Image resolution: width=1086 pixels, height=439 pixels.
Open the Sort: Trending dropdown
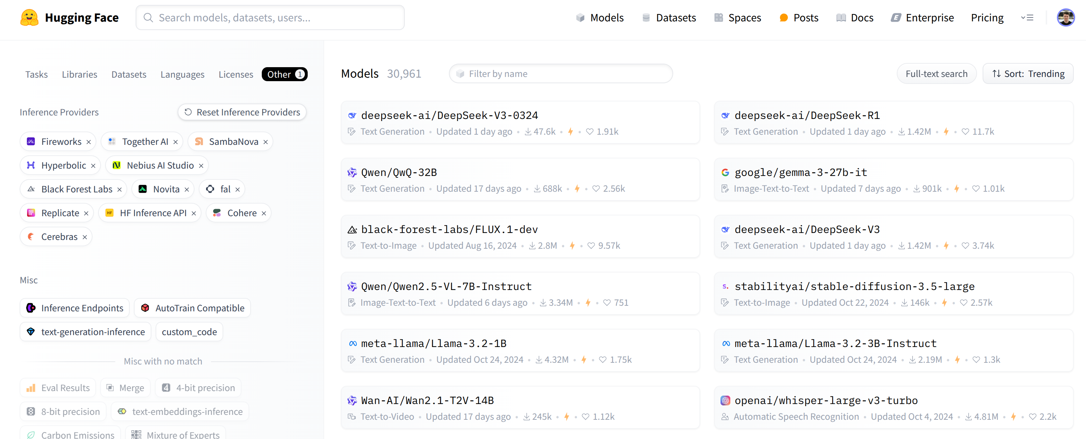[1028, 74]
